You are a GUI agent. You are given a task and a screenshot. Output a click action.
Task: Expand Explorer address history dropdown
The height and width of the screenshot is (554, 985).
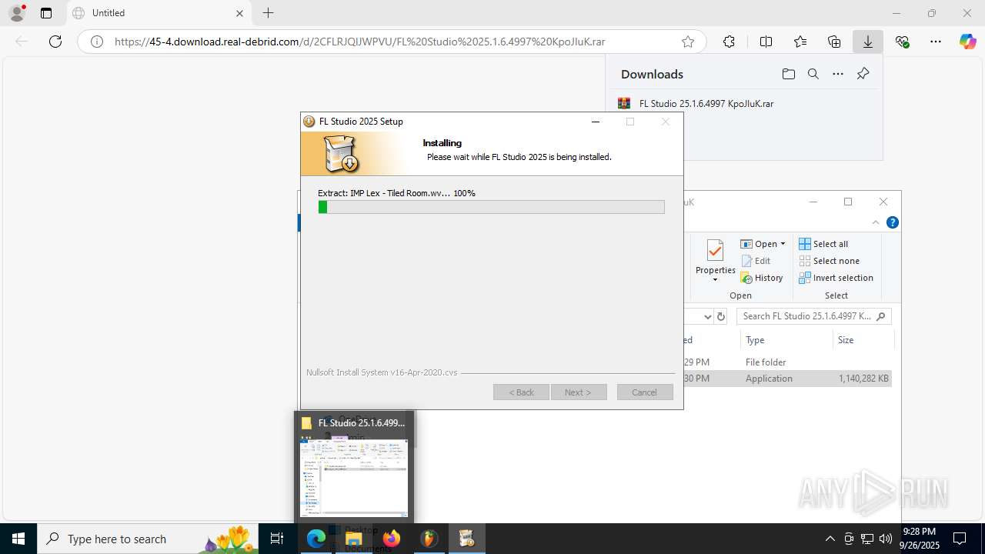tap(708, 316)
